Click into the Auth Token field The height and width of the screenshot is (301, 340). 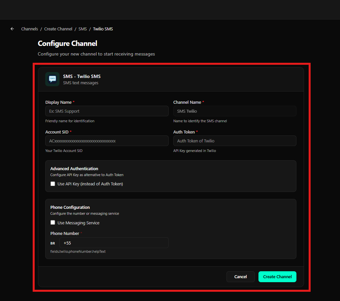[235, 141]
